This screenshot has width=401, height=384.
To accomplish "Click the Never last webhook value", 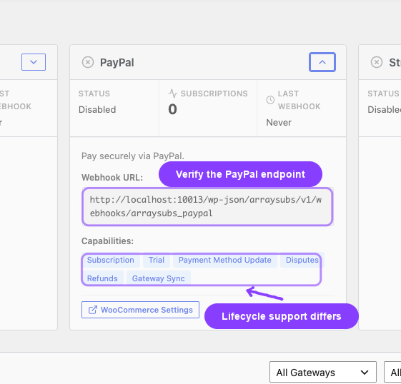I will click(279, 123).
